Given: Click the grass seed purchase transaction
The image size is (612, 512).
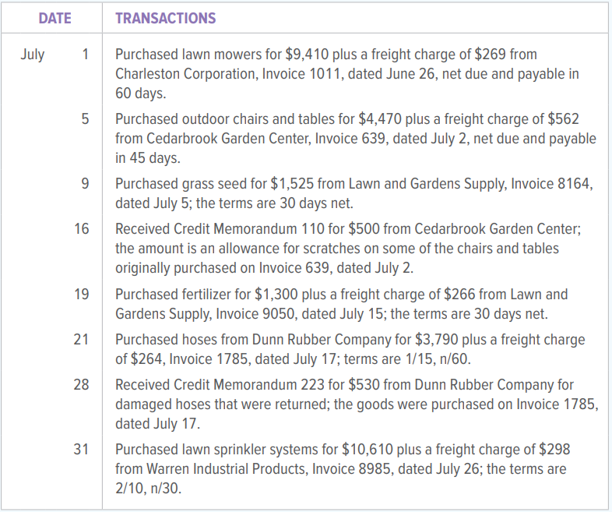Looking at the screenshot, I should click(354, 193).
